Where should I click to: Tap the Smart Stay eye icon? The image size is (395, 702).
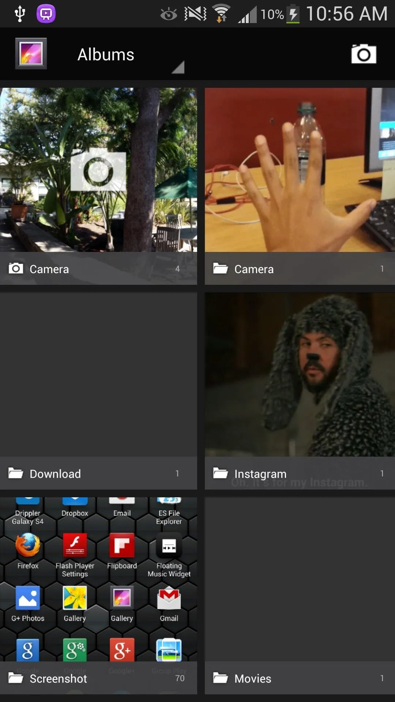click(169, 14)
